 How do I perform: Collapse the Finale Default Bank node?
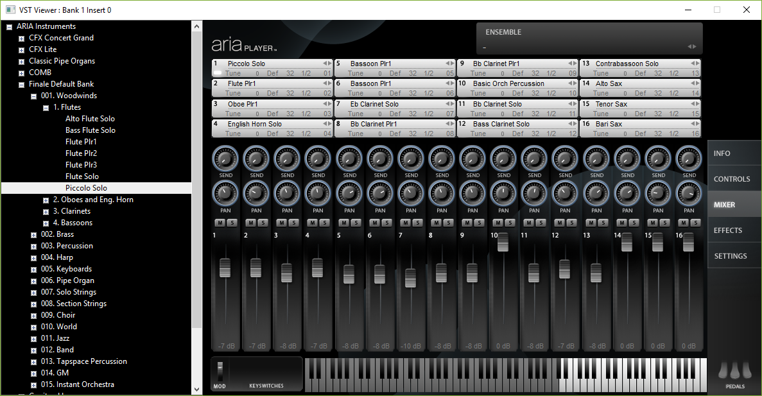point(21,85)
